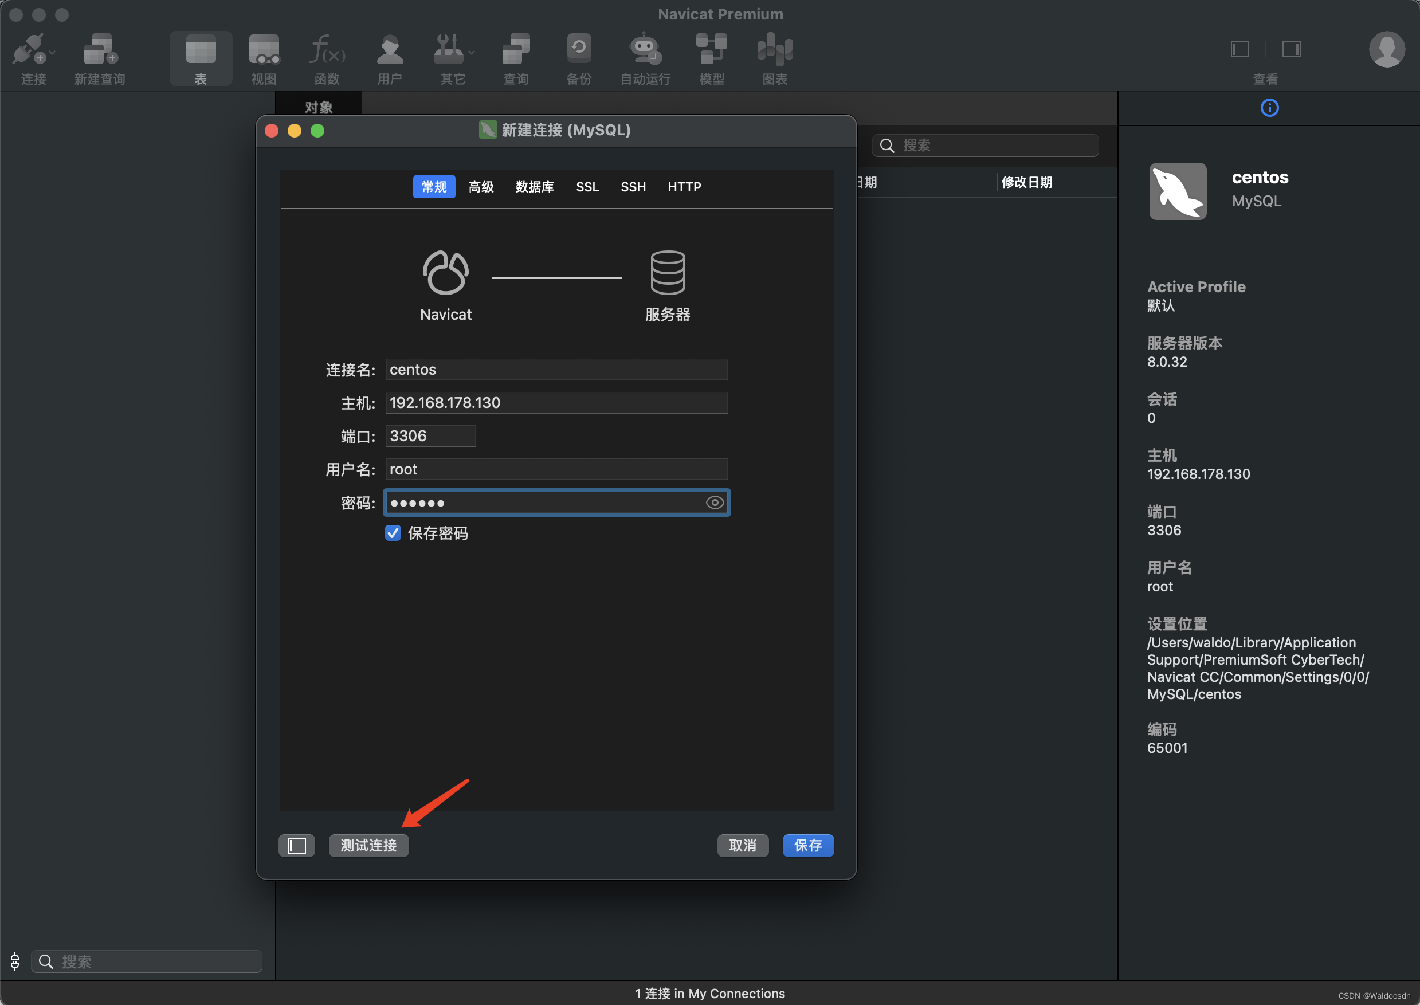
Task: Click the 设置位置 path text
Action: [1257, 668]
